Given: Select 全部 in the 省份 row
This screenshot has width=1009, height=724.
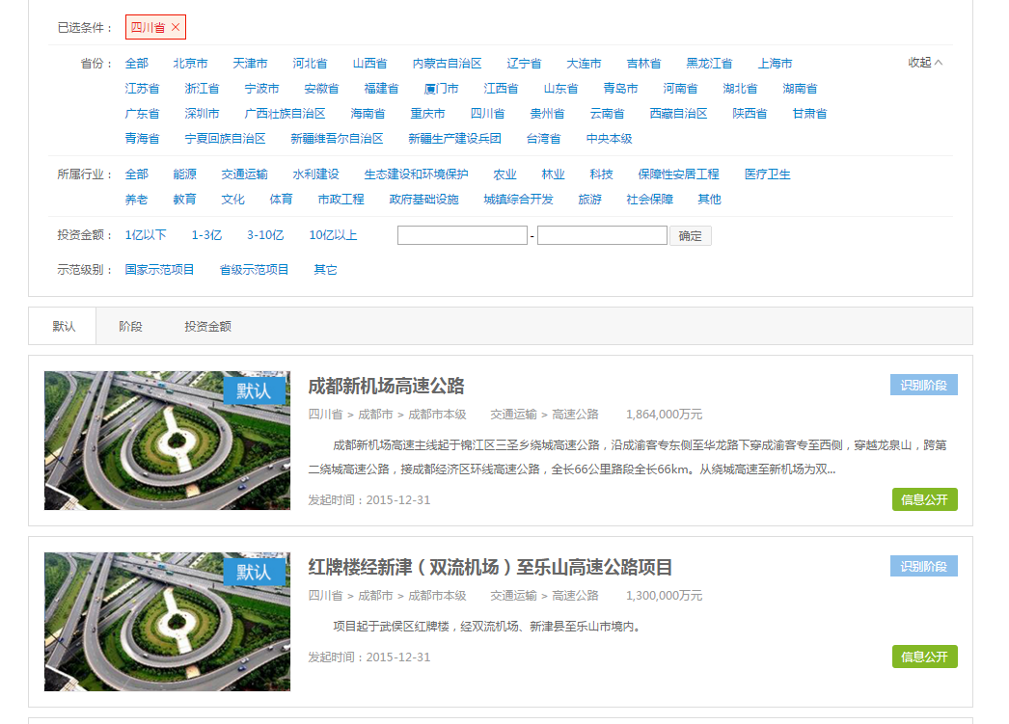Looking at the screenshot, I should 136,63.
